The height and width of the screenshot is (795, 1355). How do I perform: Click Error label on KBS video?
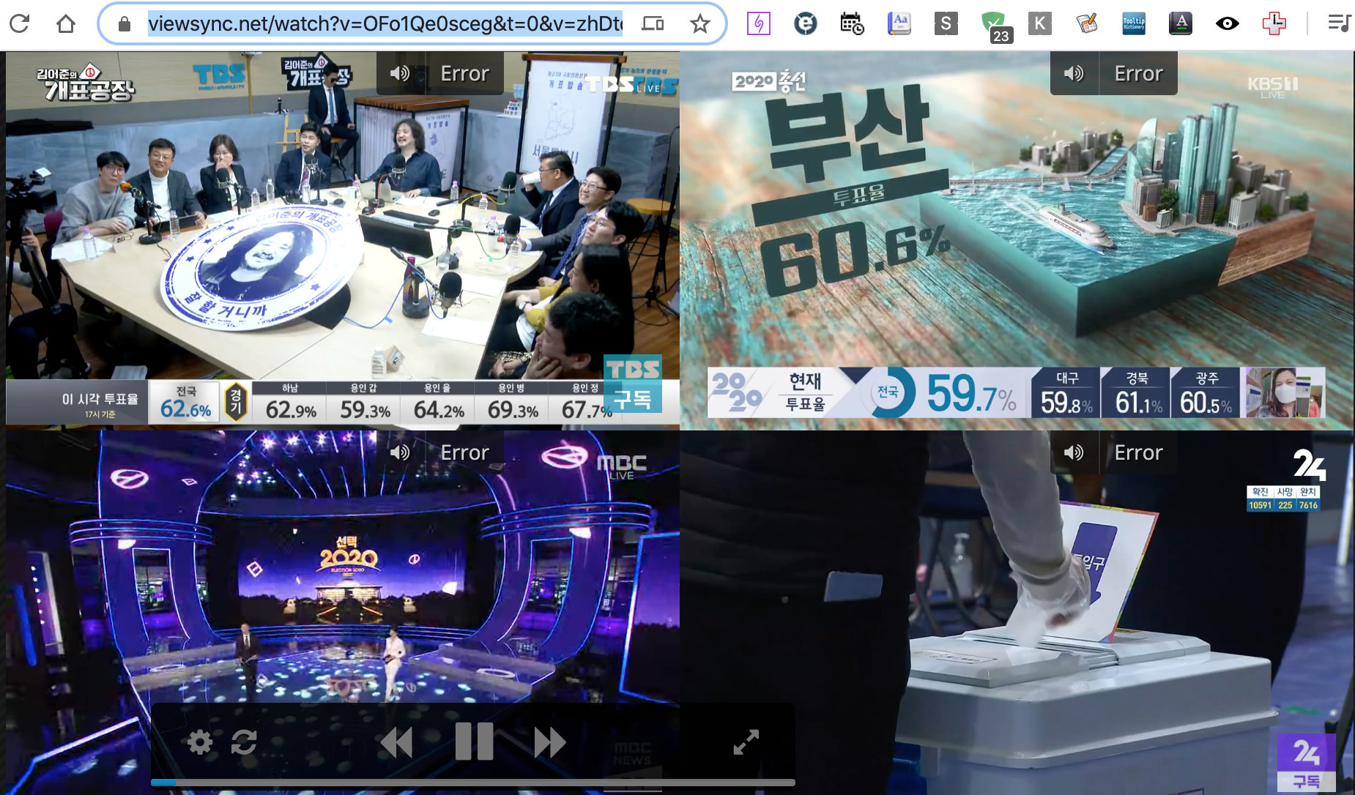click(1138, 73)
